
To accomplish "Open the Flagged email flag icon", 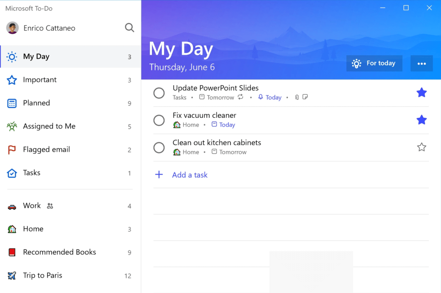I will 12,150.
